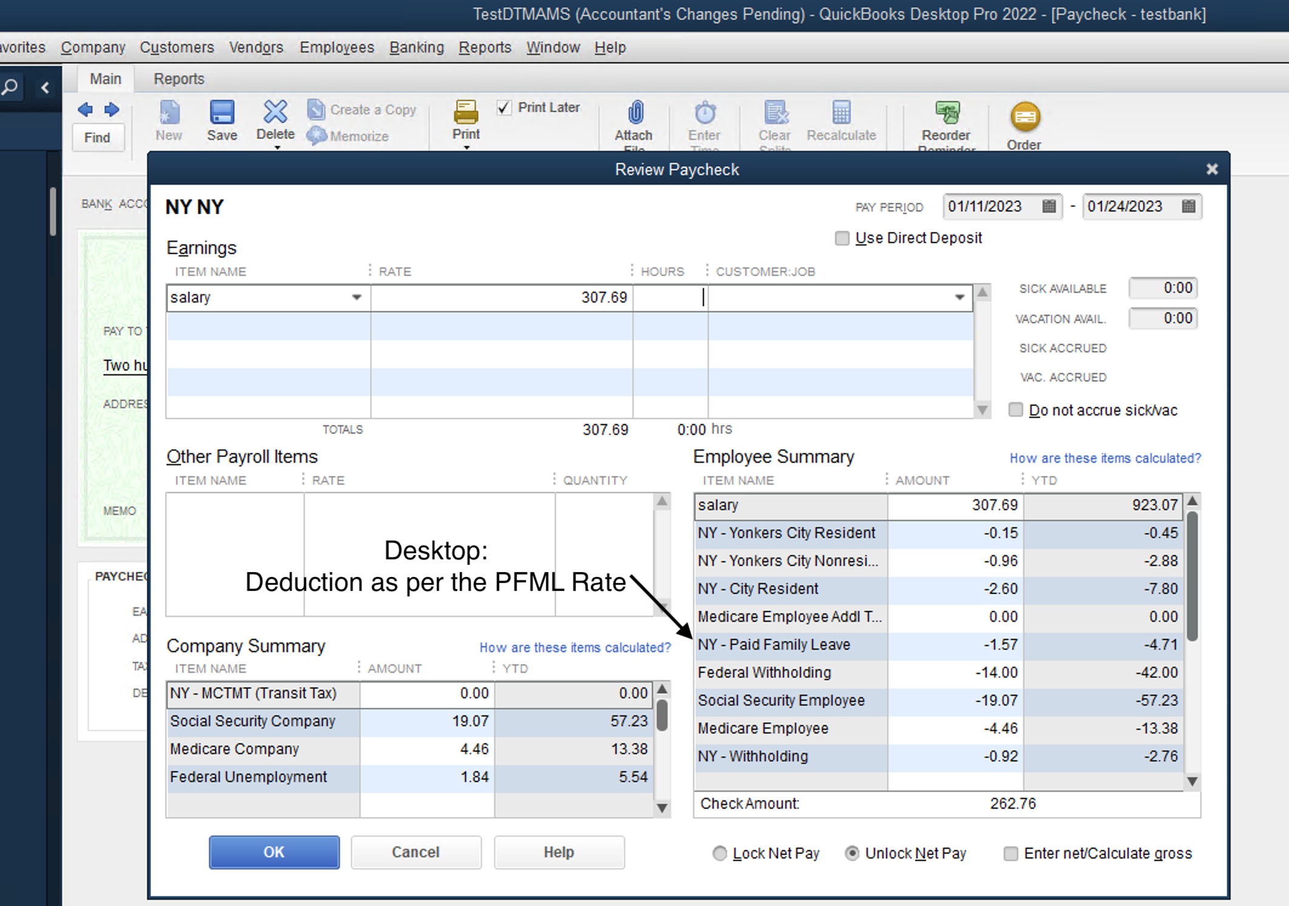Click the Recalculate calculator icon
The image size is (1289, 906).
click(842, 113)
